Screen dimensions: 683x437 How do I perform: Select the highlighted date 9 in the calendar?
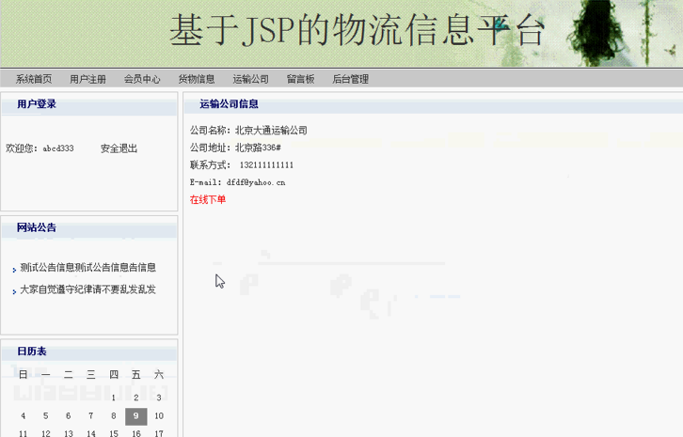coord(136,416)
